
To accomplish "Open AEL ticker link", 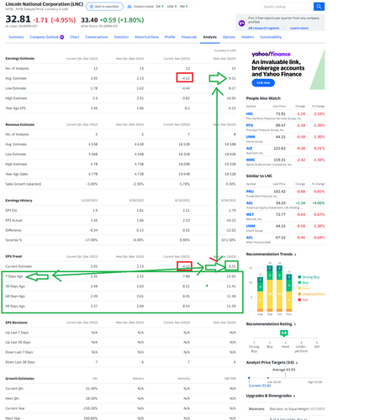I will 250,203.
